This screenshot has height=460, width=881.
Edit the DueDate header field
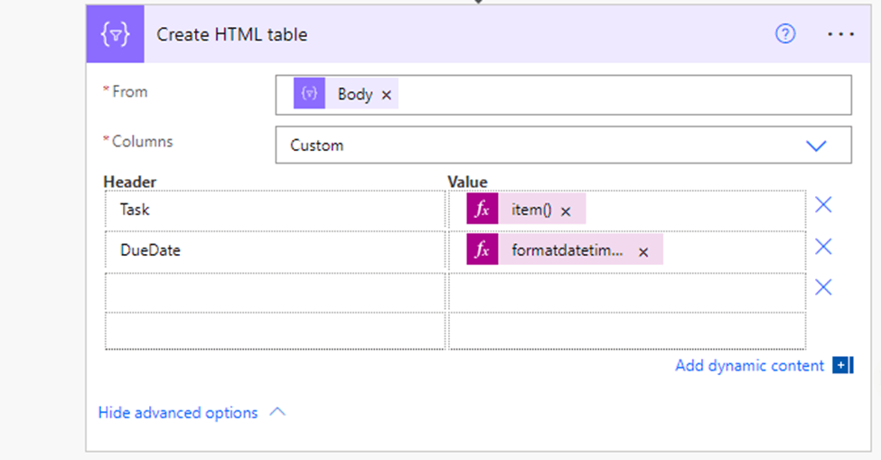click(x=276, y=251)
